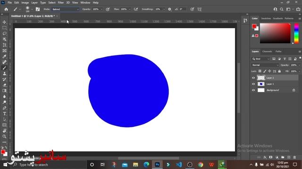Open Visual Studio Code from taskbar

pyautogui.click(x=179, y=165)
